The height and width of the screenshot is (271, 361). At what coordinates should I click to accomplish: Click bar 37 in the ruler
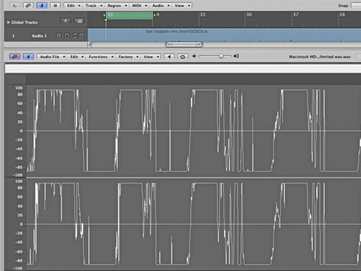(x=296, y=15)
